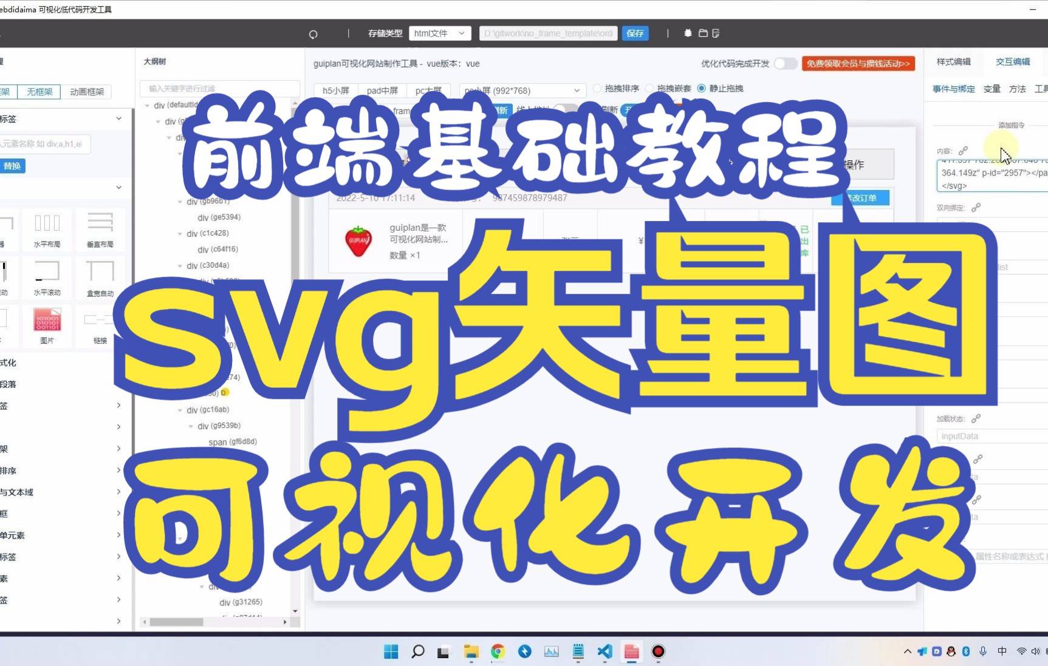Show hidden system tray icons
1048x666 pixels.
click(x=907, y=651)
